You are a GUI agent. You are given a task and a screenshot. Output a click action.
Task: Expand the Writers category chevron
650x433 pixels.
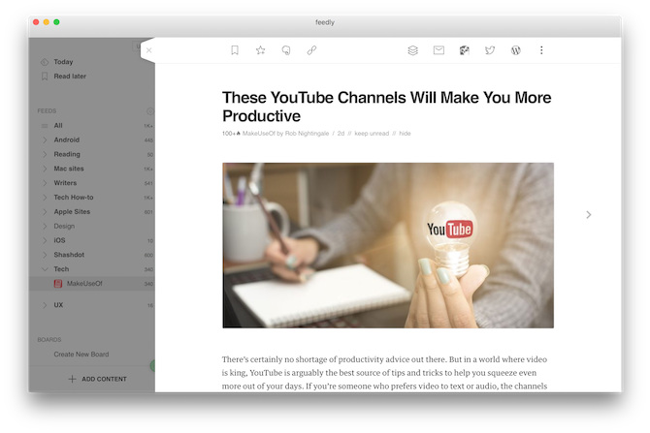coord(45,183)
